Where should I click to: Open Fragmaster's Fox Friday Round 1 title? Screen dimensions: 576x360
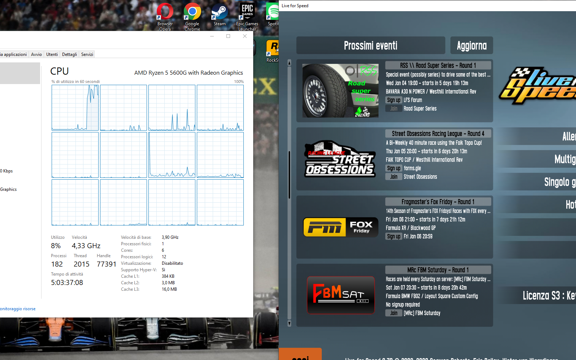click(438, 202)
